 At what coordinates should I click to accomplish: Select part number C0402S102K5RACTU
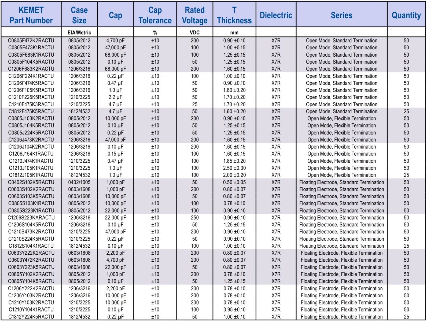click(31, 182)
